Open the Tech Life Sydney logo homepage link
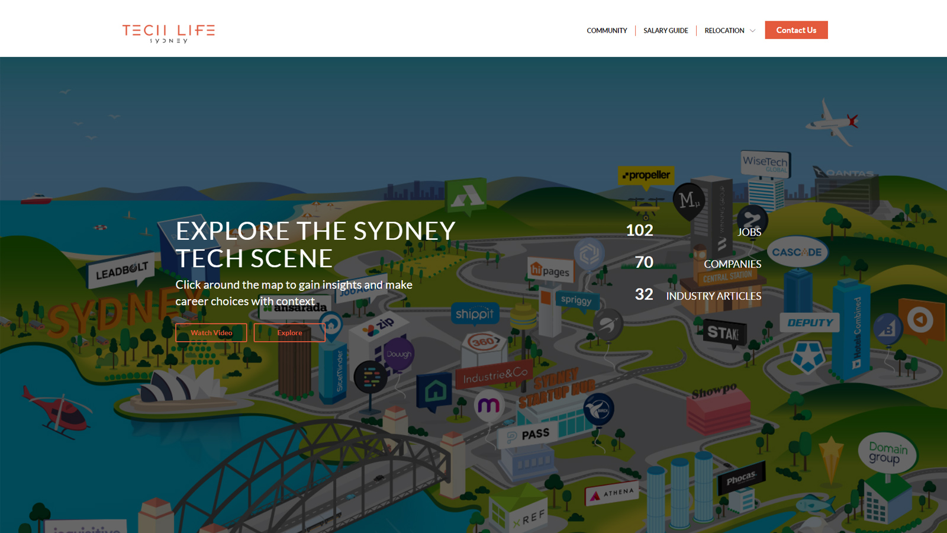Screen dimensions: 947x533 [x=169, y=34]
